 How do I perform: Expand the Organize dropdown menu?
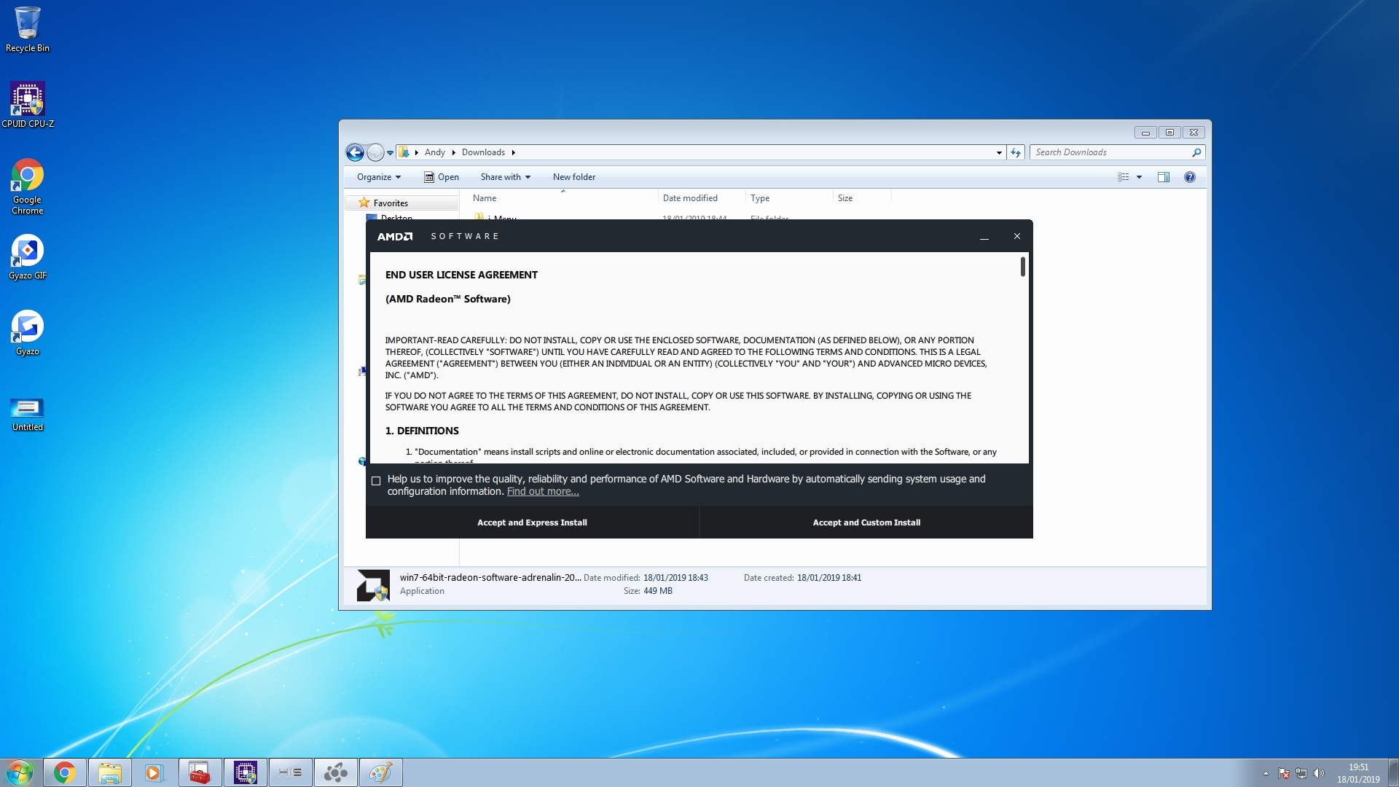pos(378,177)
